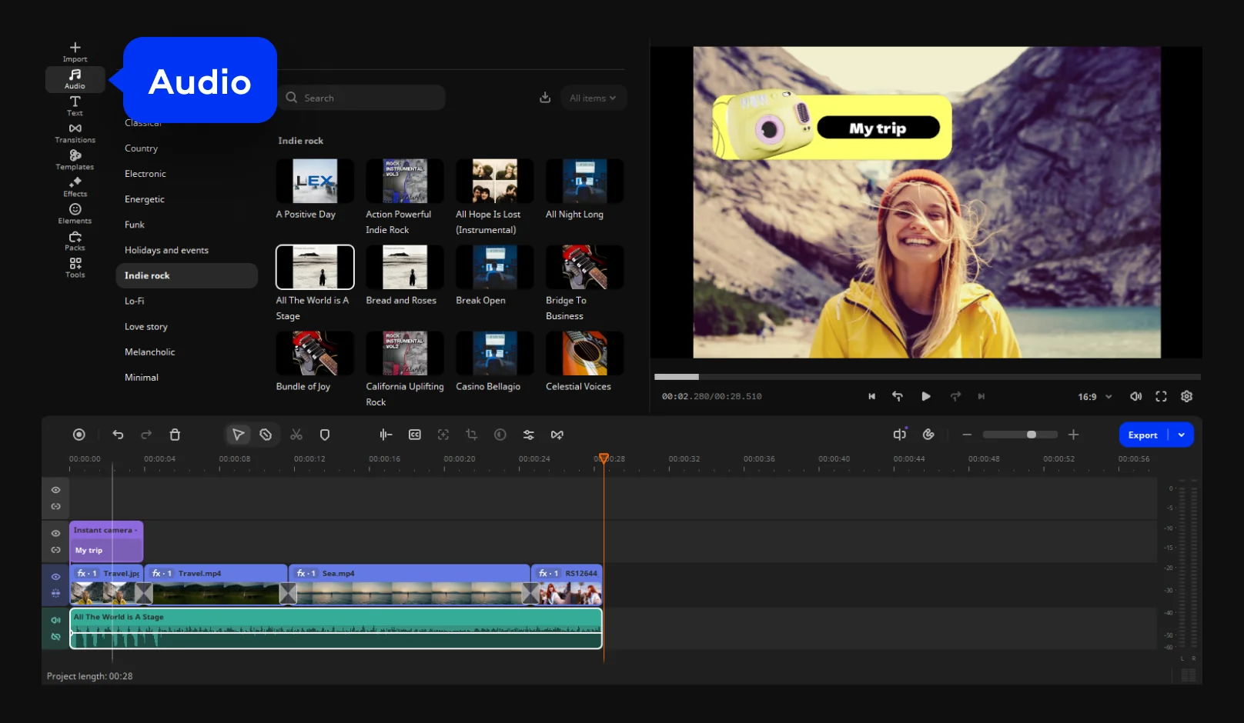Delete selected clip with trash icon
Screen dimensions: 1244x723
(175, 435)
